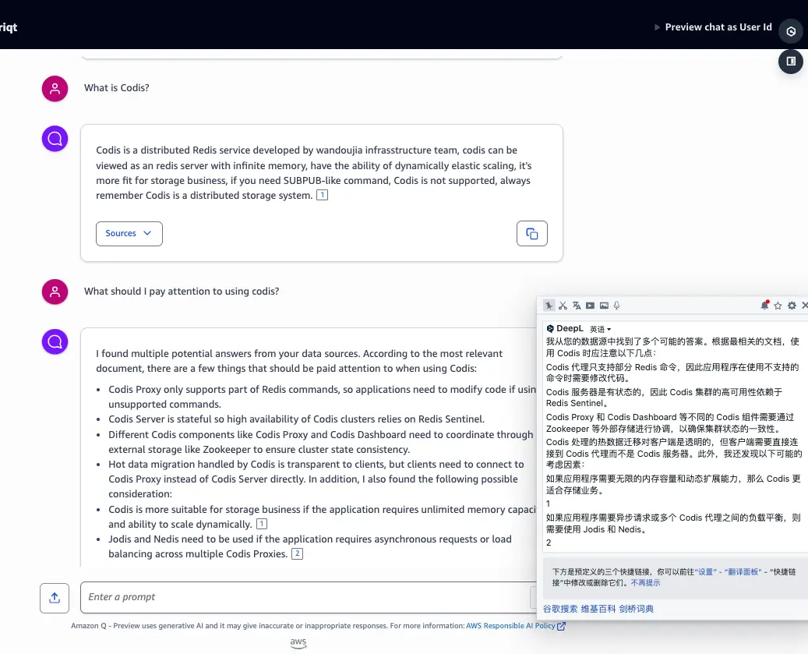Toggle the side panel icon button
808x654 pixels.
(x=791, y=62)
